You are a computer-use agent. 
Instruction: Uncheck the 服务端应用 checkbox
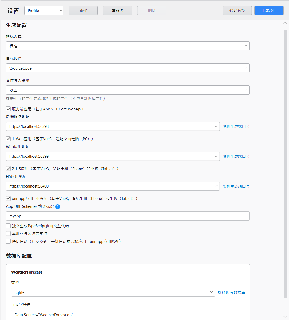(8, 109)
